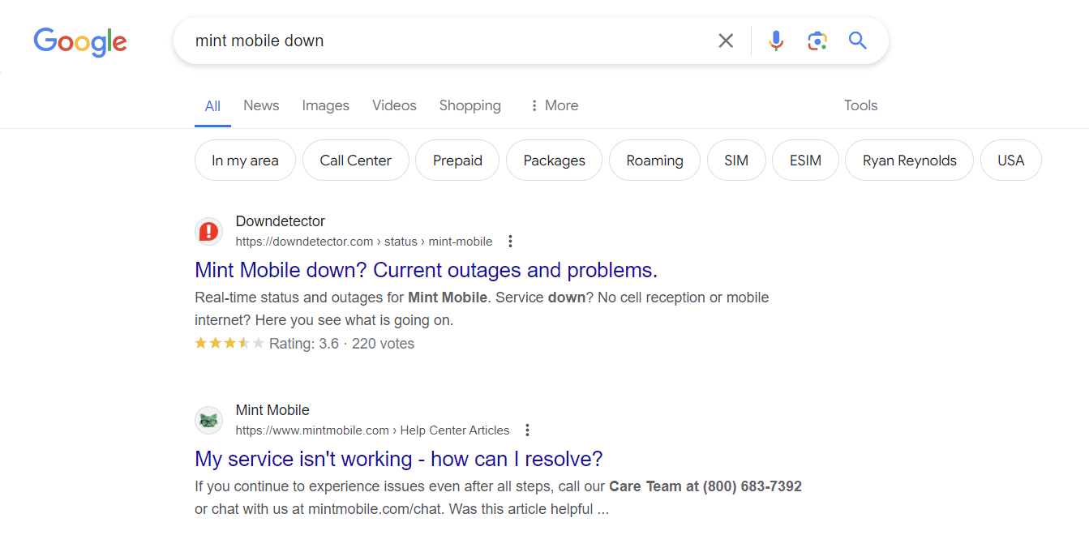1089x548 pixels.
Task: Switch to the Shopping tab
Action: tap(469, 105)
